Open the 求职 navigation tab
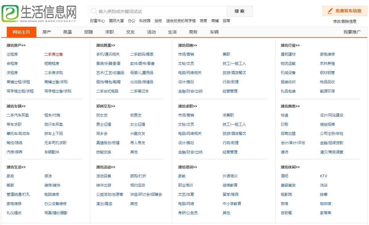The image size is (369, 225). tap(109, 32)
